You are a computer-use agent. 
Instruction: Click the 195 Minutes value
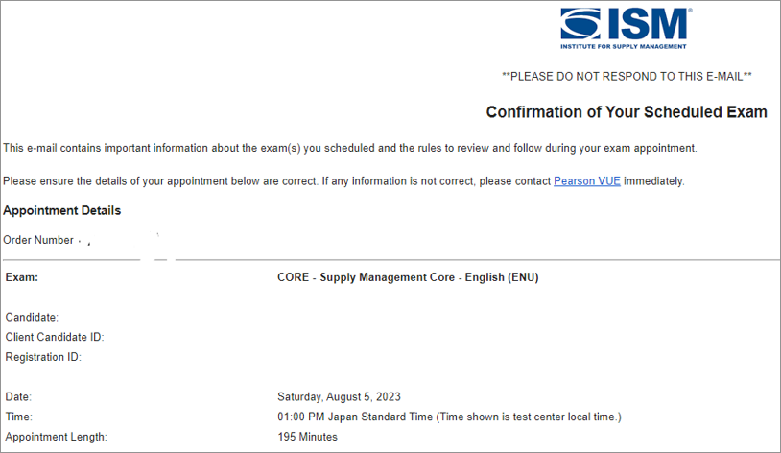307,437
